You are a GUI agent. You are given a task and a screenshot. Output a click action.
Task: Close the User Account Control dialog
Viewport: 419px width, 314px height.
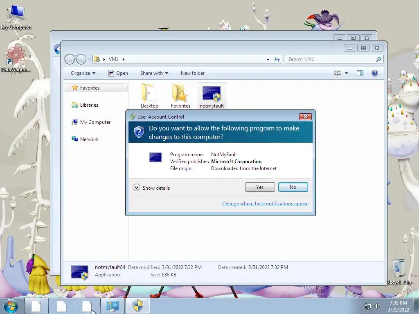pyautogui.click(x=305, y=117)
